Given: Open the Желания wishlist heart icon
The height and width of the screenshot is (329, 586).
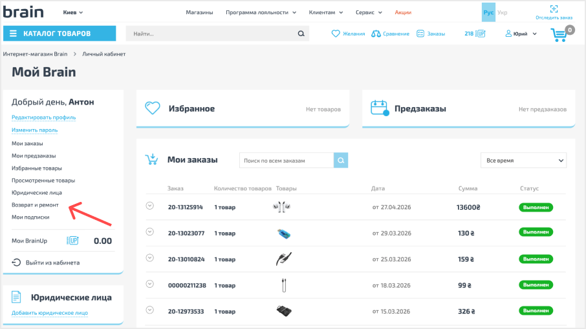Looking at the screenshot, I should [336, 34].
